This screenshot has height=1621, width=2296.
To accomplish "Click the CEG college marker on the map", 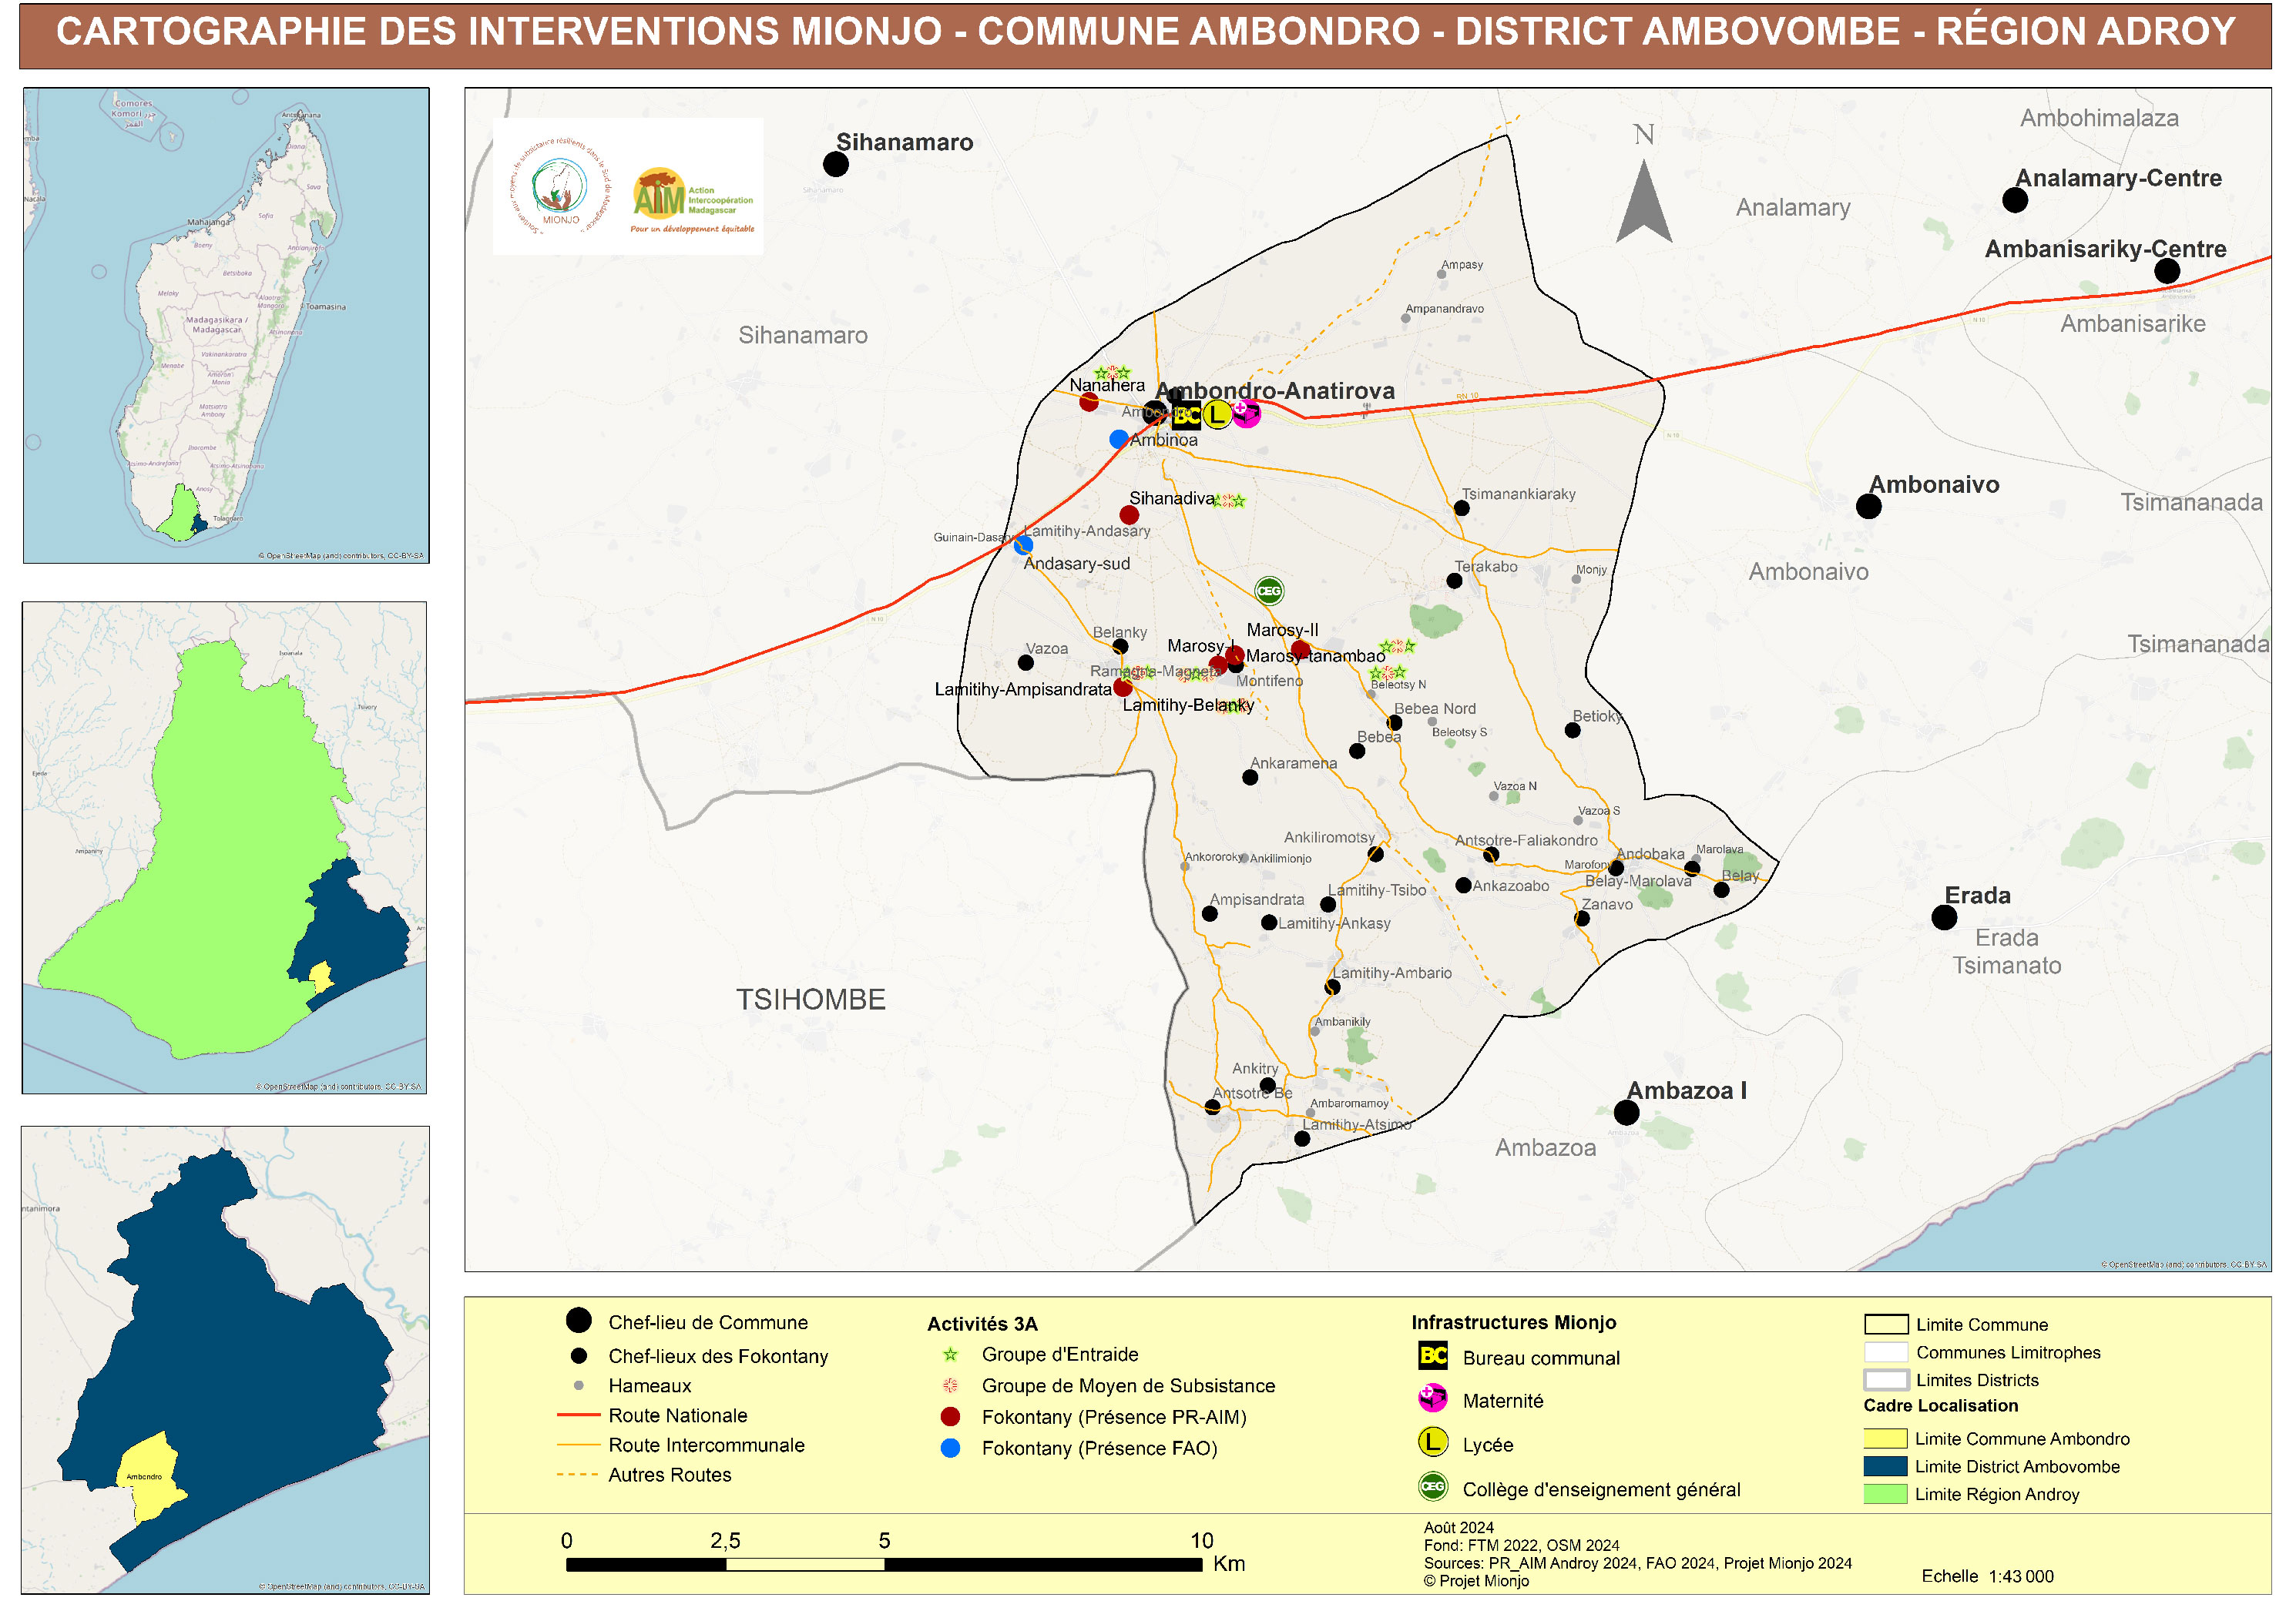I will pos(1268,591).
